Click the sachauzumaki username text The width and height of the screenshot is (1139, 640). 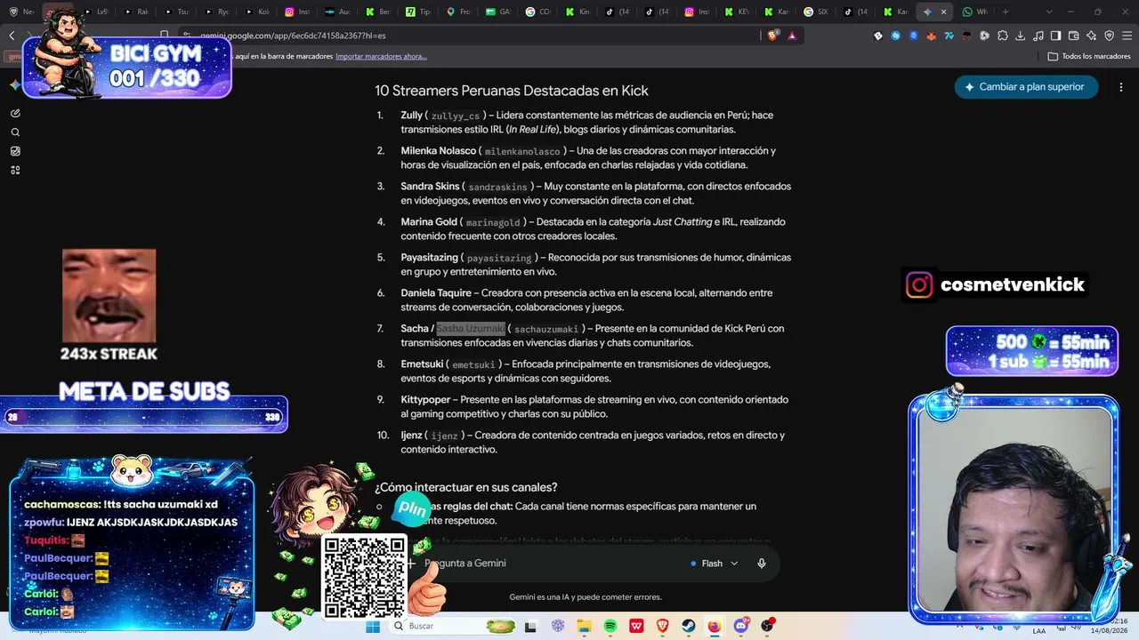546,329
